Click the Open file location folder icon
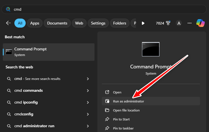 [x=107, y=110]
